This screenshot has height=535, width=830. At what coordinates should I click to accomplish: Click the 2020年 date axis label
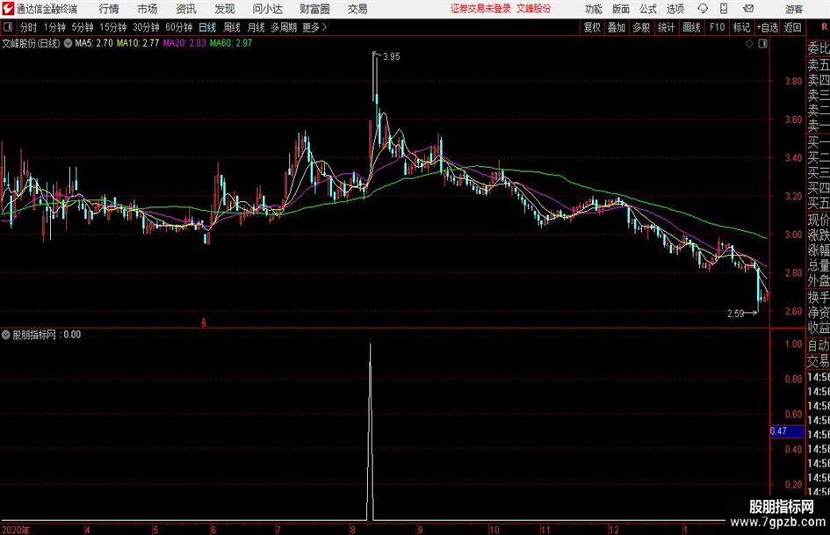pos(15,530)
